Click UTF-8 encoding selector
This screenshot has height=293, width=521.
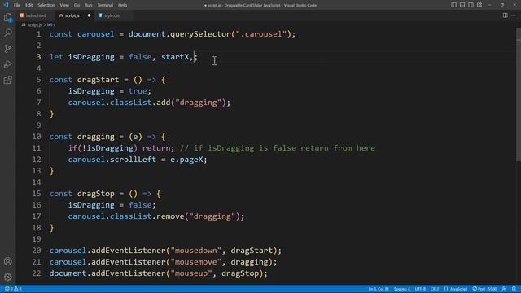[x=420, y=289]
